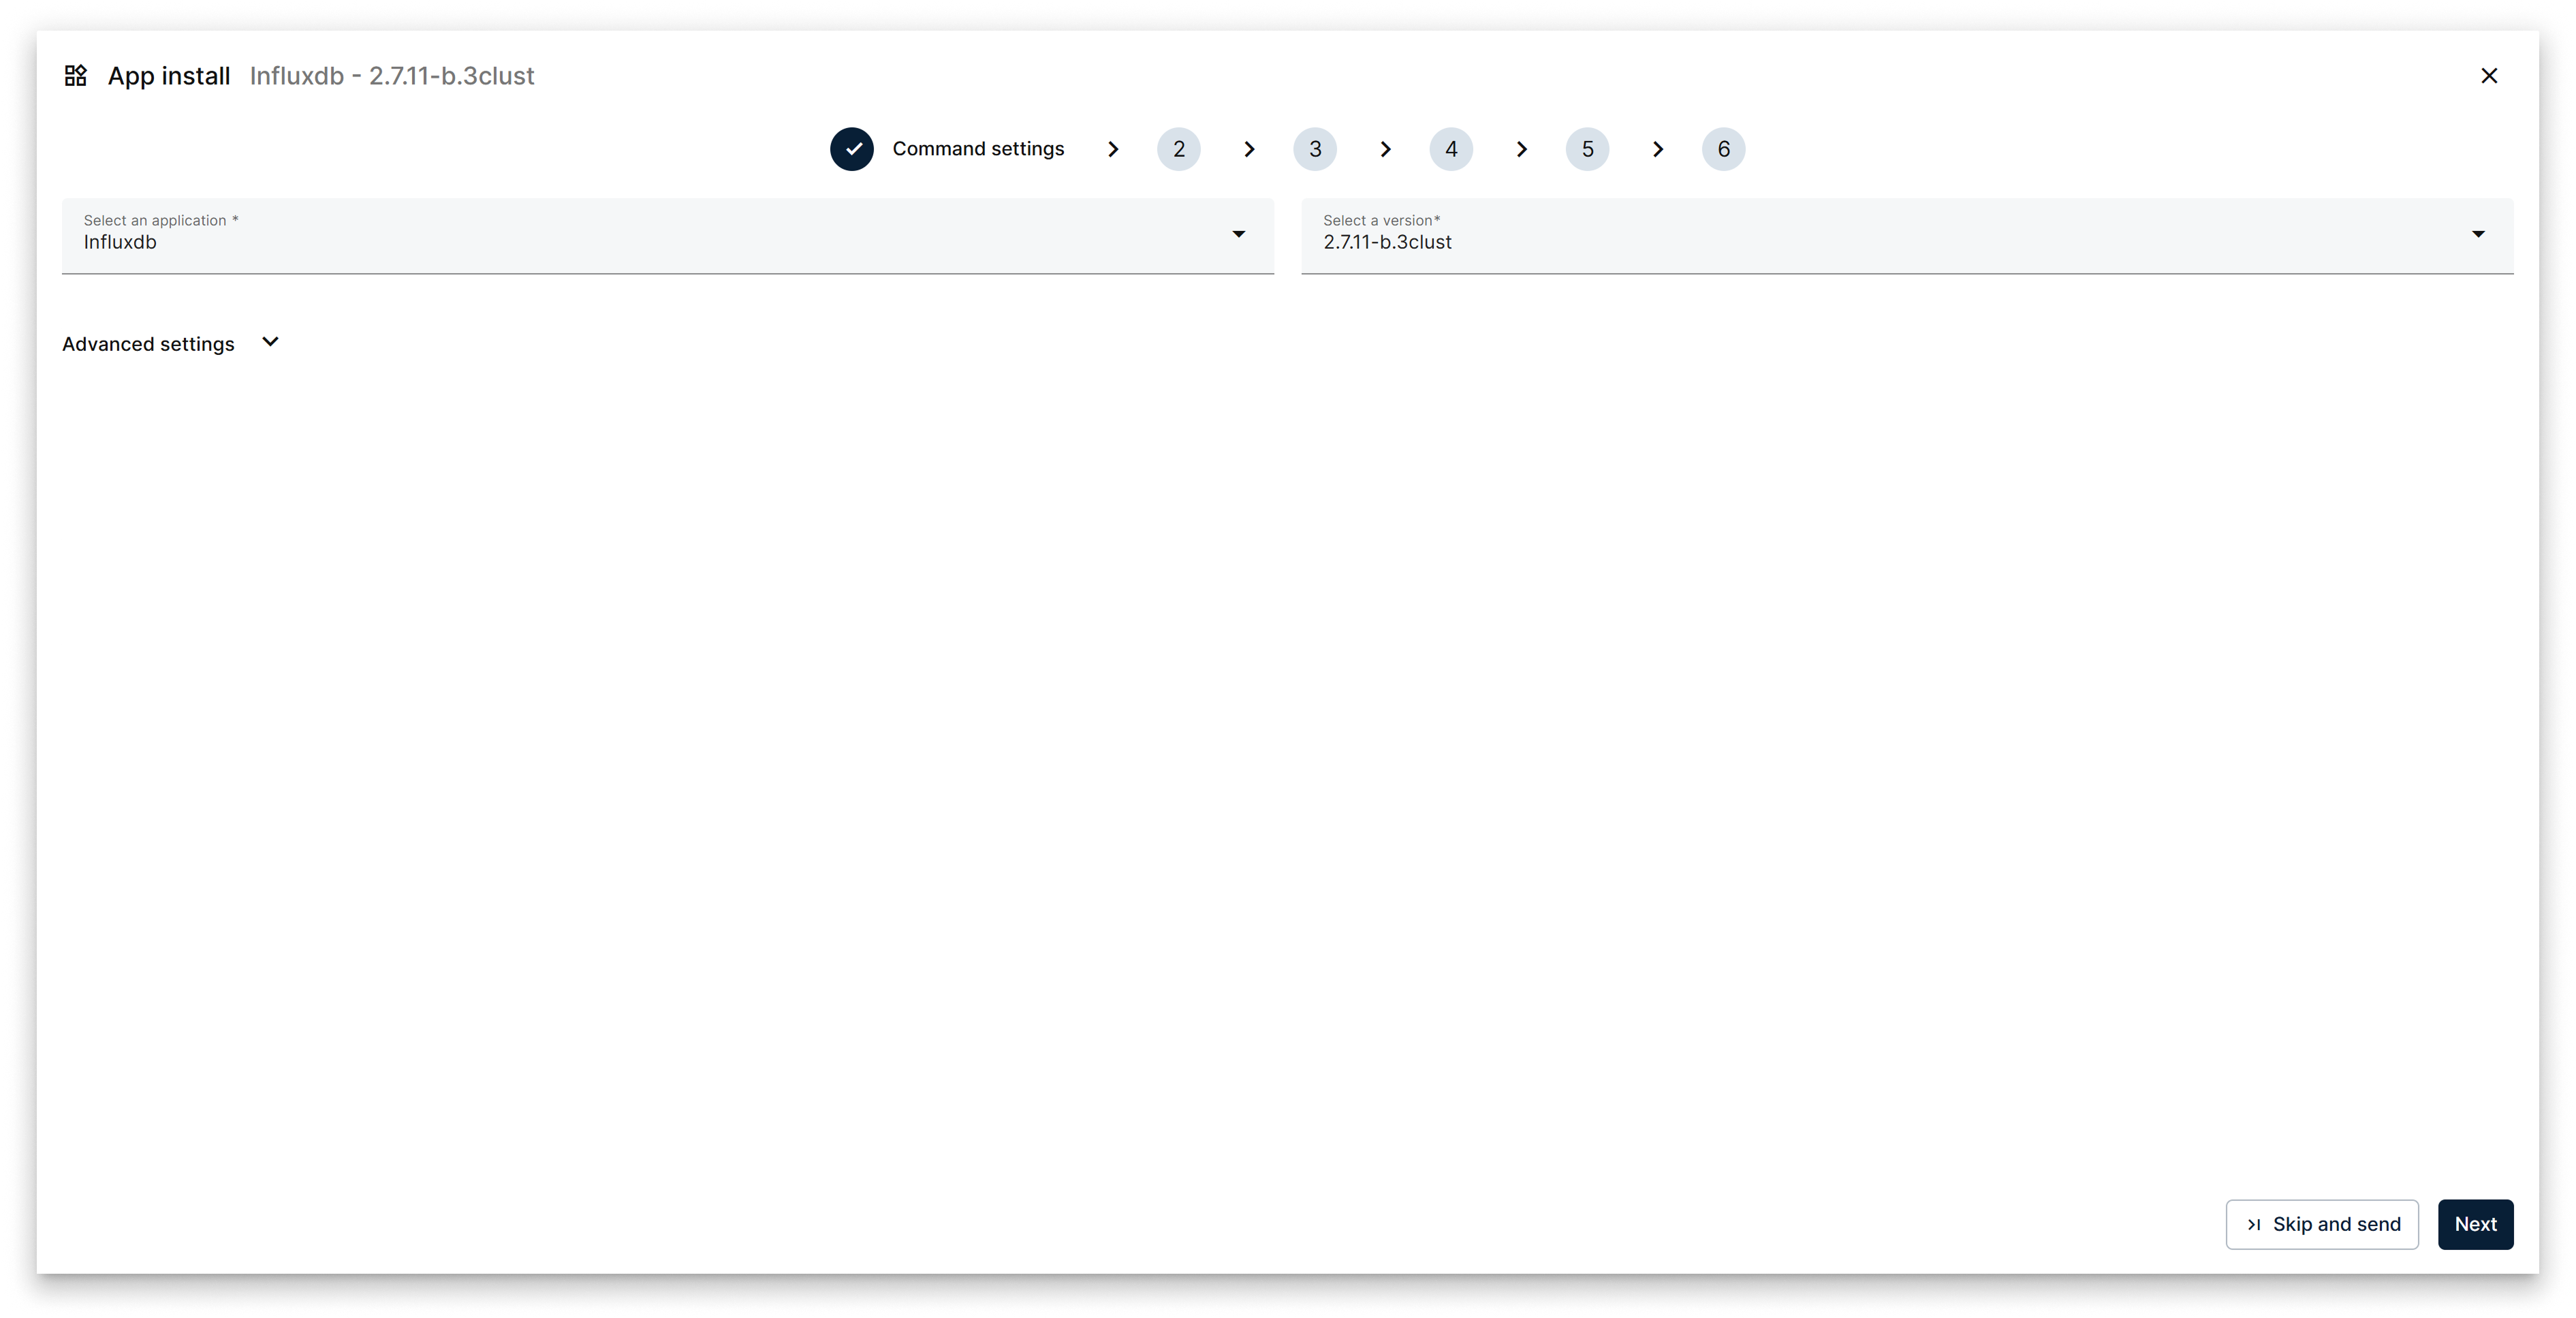2576x1318 pixels.
Task: Open the Select a version dropdown
Action: (x=2479, y=235)
